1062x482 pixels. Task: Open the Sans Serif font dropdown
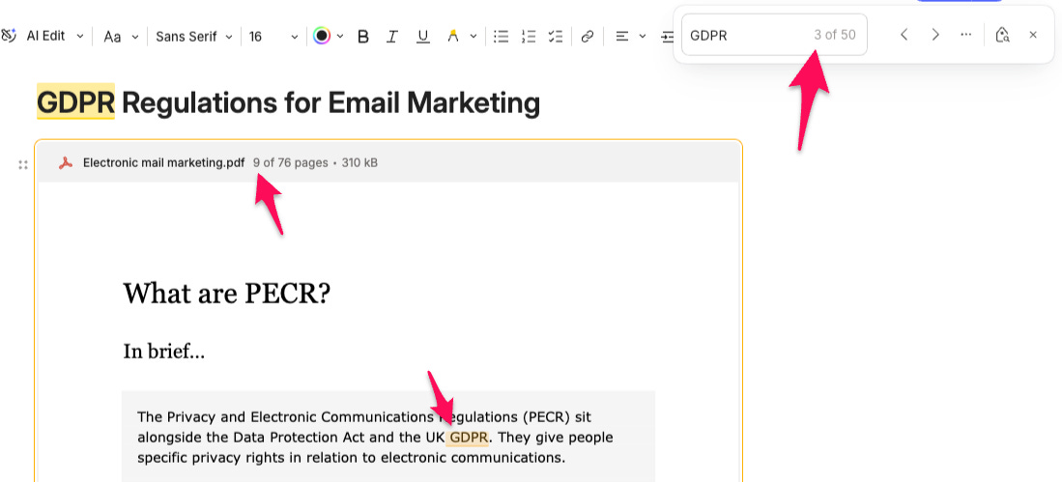(x=193, y=37)
